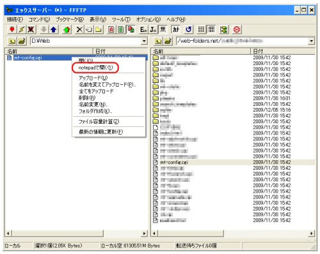This screenshot has height=254, width=320.
Task: Click the Disconnect icon in toolbar
Action: (x=31, y=29)
